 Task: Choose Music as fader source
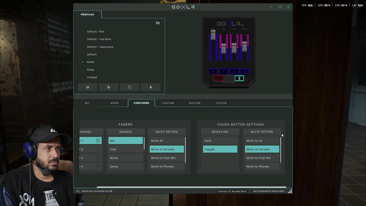(x=126, y=158)
